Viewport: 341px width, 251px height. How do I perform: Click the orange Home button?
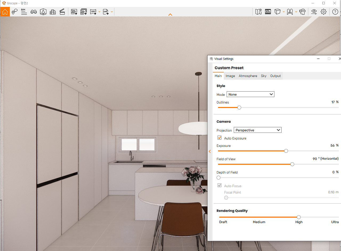point(5,12)
